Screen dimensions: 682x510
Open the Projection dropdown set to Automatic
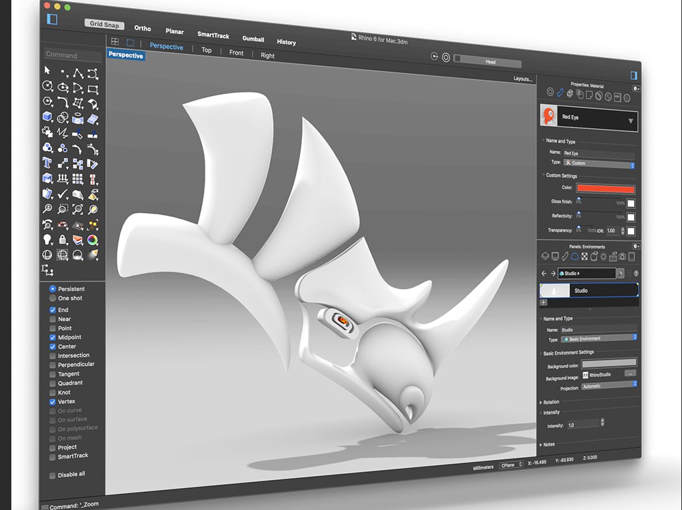tap(609, 385)
